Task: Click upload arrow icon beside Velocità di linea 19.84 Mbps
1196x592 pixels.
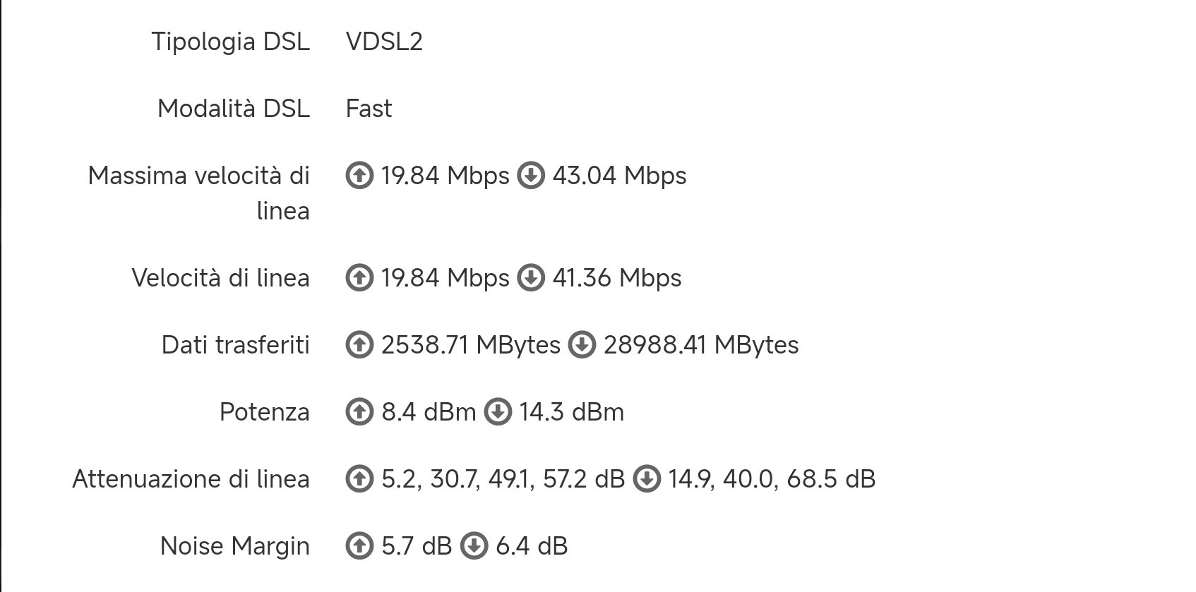Action: pos(359,278)
